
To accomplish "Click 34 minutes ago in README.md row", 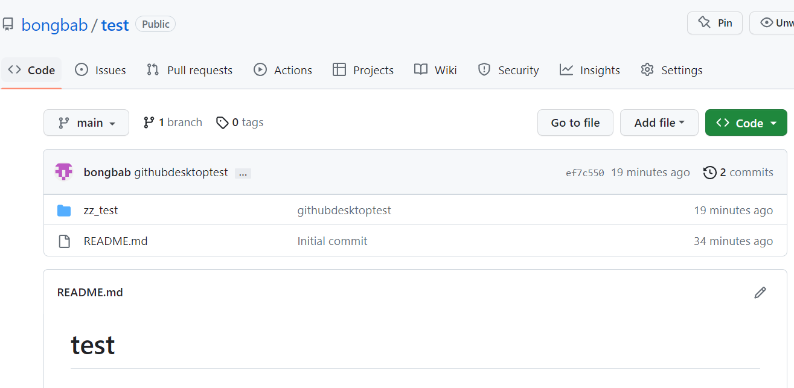I will click(x=733, y=241).
